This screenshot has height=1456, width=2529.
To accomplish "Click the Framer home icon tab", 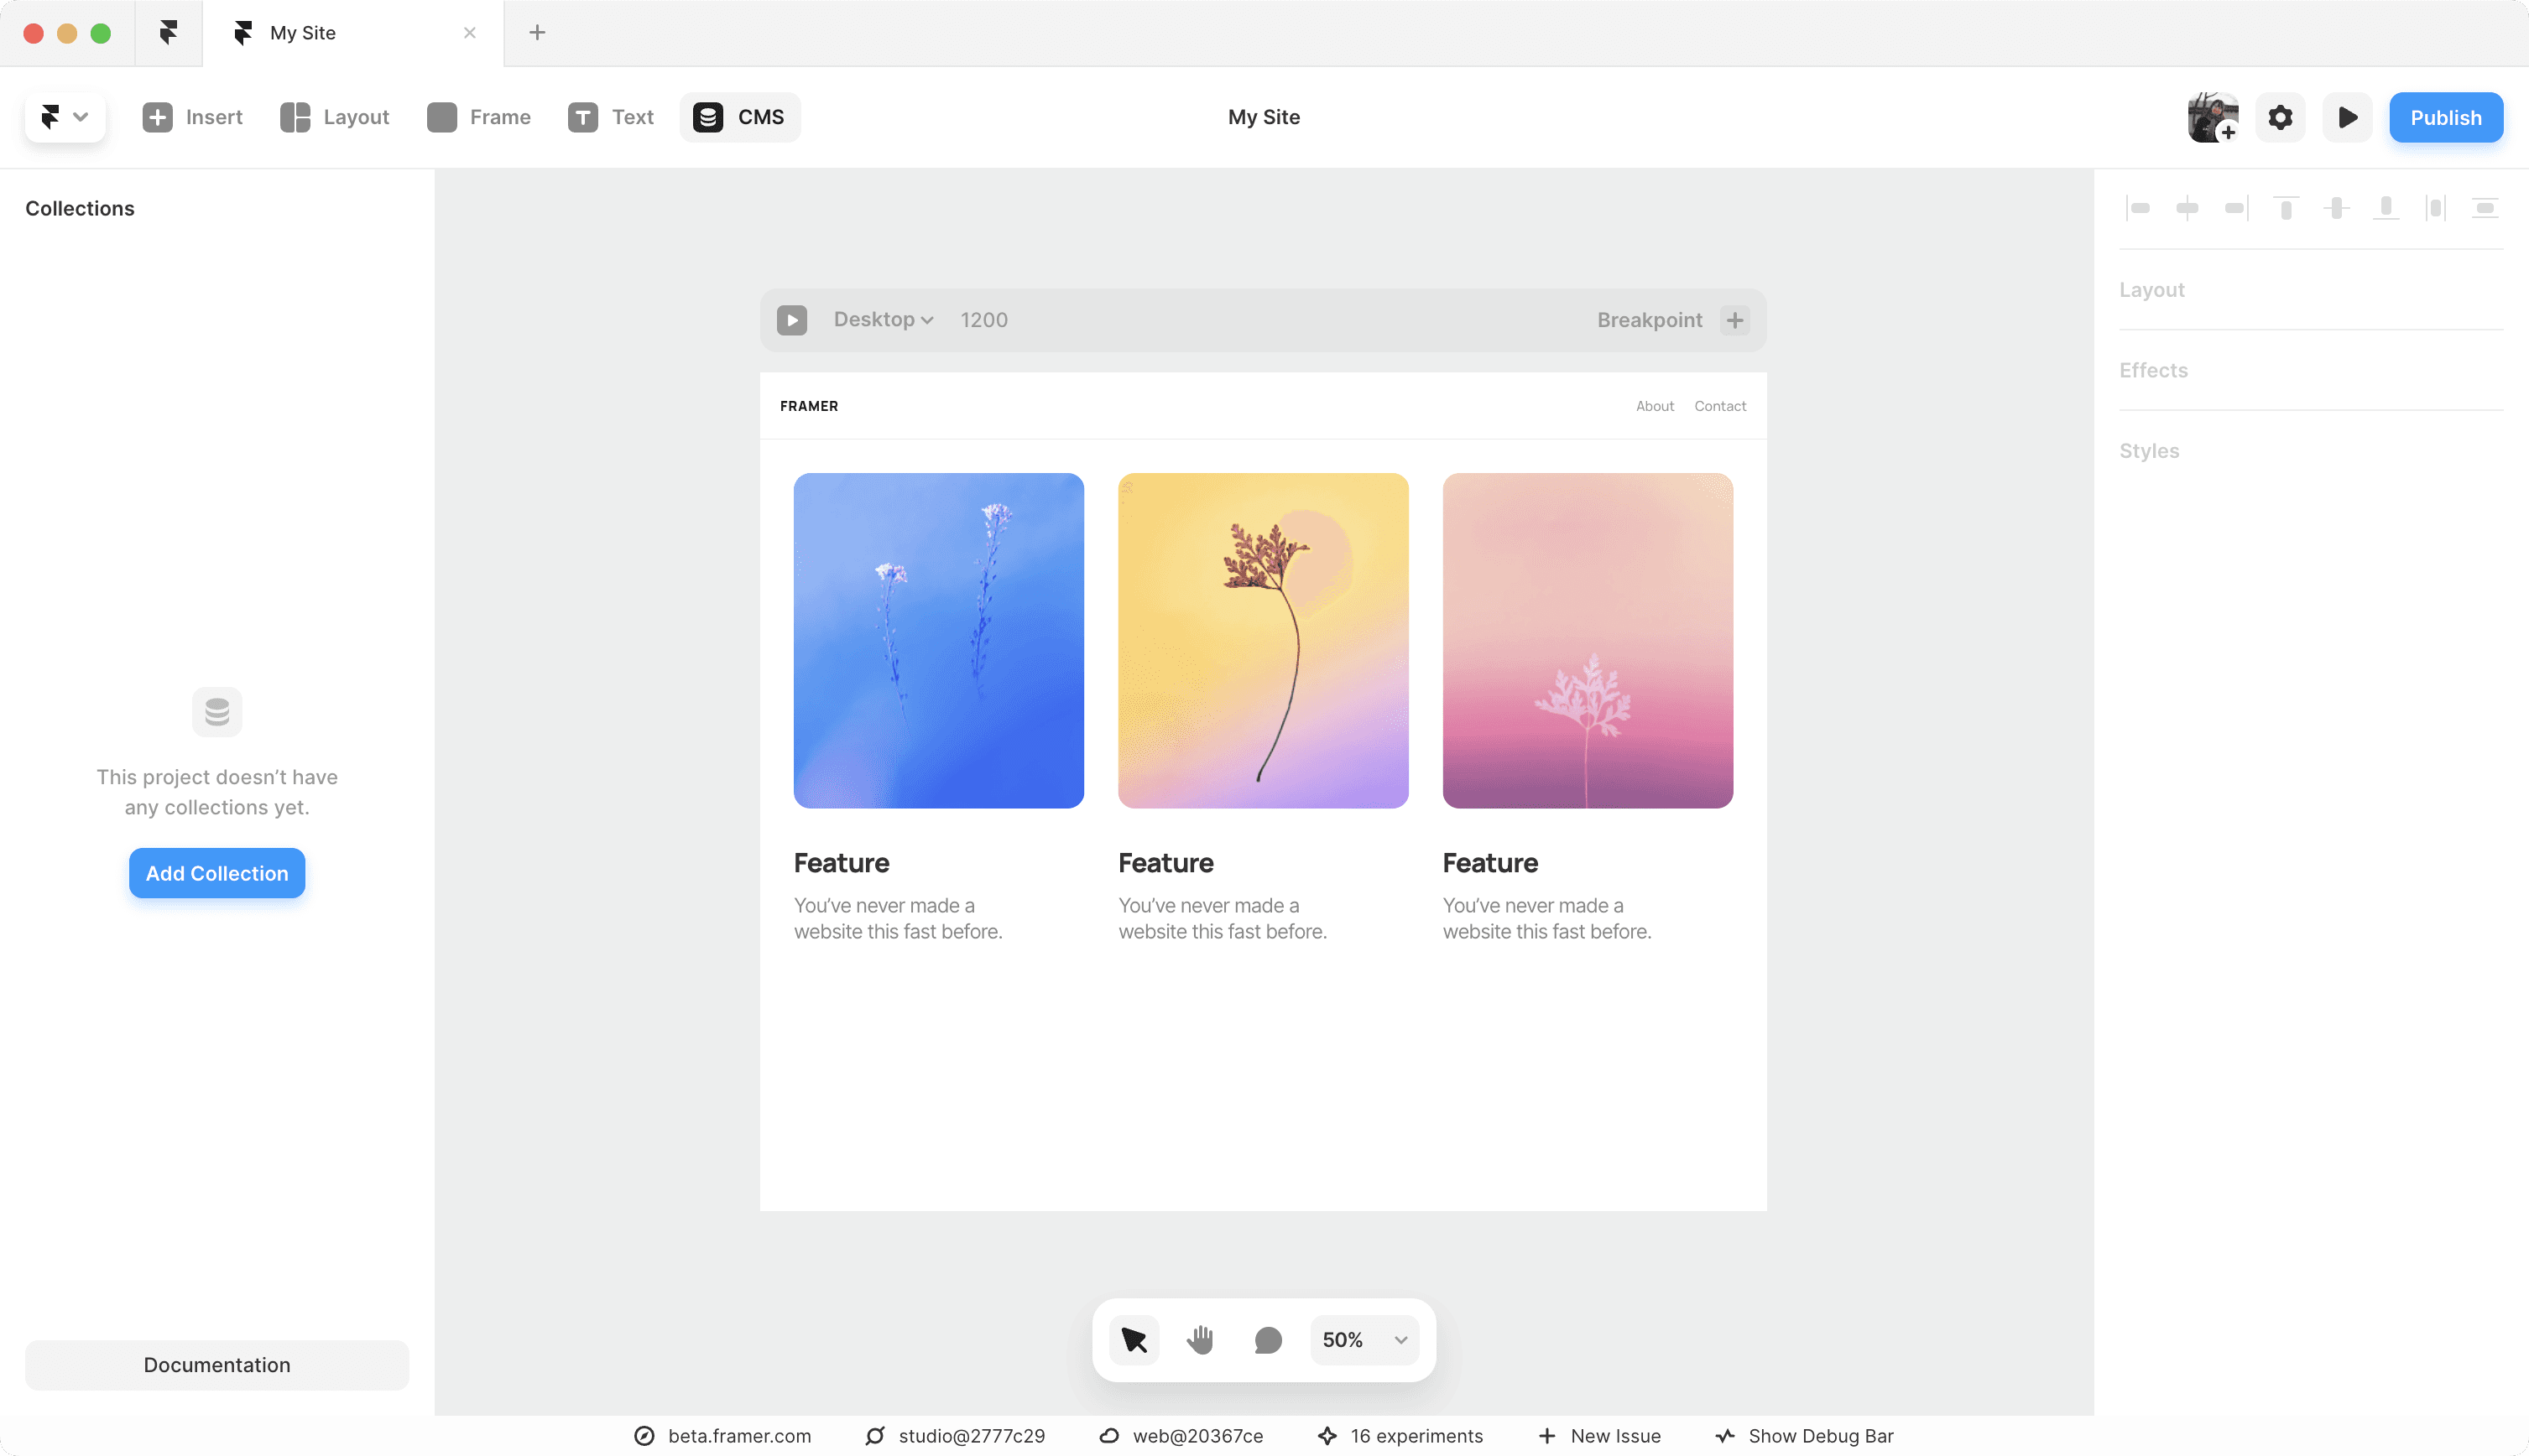I will pyautogui.click(x=168, y=33).
